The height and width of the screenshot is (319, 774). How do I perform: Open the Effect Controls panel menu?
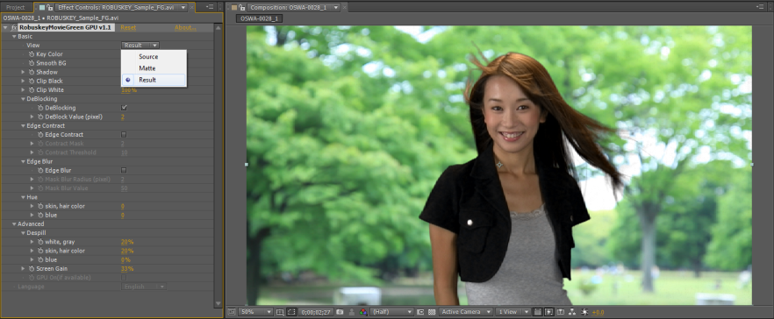[x=209, y=7]
